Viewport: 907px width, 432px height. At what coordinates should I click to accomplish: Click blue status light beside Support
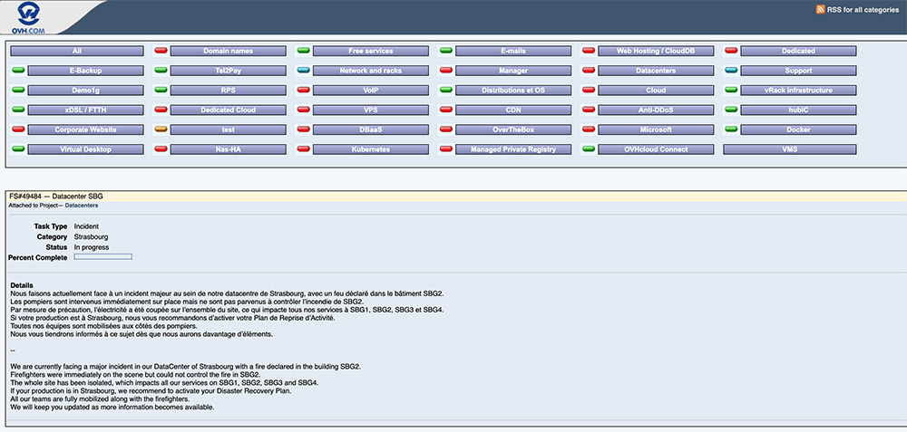[731, 71]
